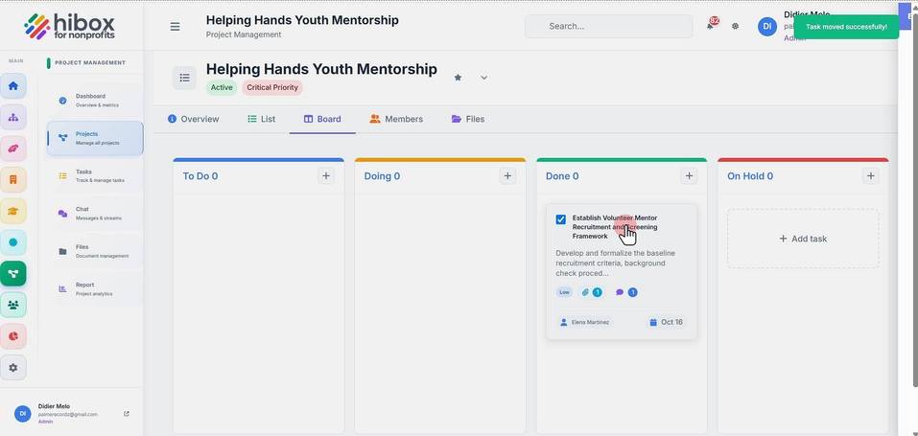Expand the chevron dropdown next to project star
The width and height of the screenshot is (918, 436).
pos(483,78)
